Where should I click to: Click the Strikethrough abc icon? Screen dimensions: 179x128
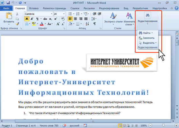click(x=45, y=19)
